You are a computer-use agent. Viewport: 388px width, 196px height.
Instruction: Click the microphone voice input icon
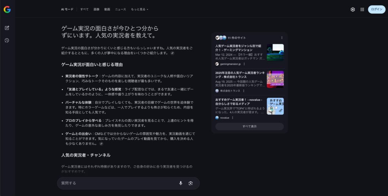click(x=180, y=183)
